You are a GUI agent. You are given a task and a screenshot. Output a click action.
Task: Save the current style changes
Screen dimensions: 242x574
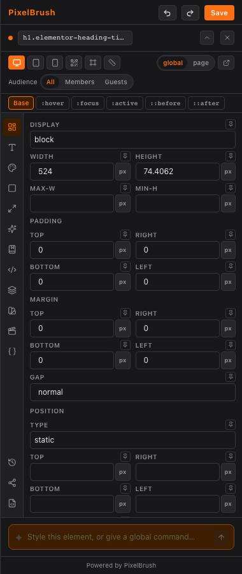click(219, 13)
